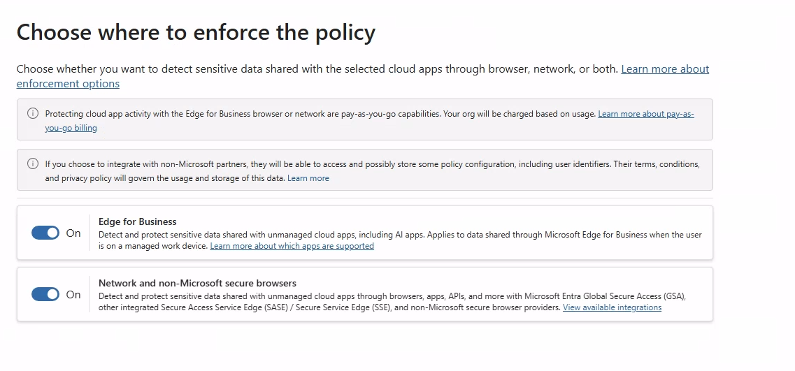795x371 pixels.
Task: Select Network and non-Microsoft secure browsers heading
Action: 197,283
